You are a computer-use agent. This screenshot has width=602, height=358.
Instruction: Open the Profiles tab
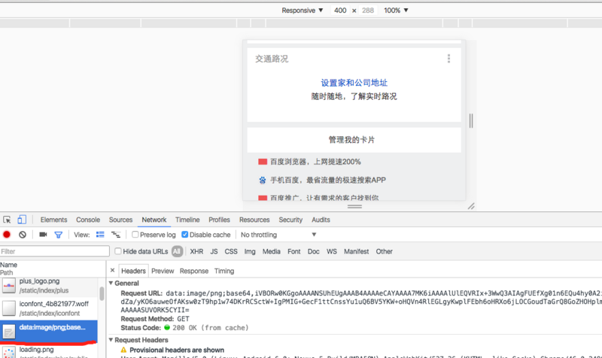(x=219, y=220)
